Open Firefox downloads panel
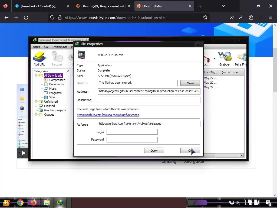This screenshot has height=208, width=277. click(x=241, y=18)
